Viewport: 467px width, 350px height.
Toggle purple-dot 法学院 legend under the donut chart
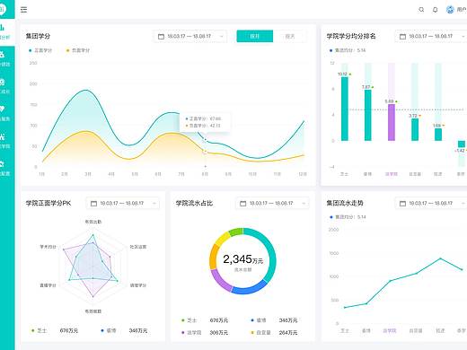tap(191, 333)
